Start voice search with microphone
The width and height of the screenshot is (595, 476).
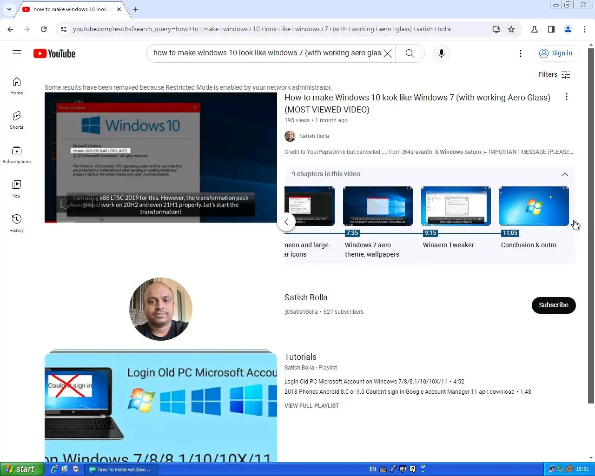tap(441, 53)
